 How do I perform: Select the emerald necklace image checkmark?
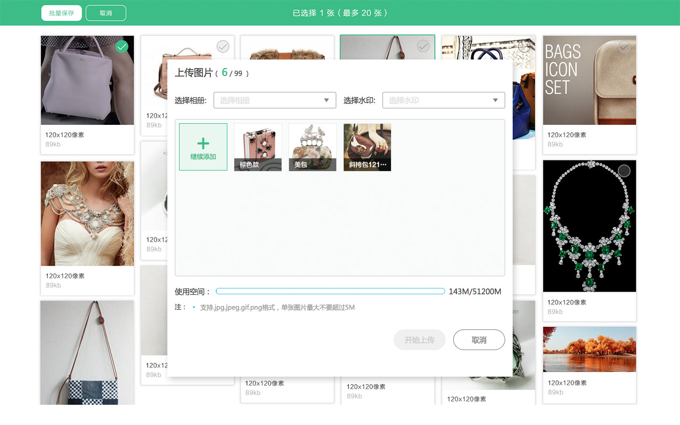click(624, 171)
